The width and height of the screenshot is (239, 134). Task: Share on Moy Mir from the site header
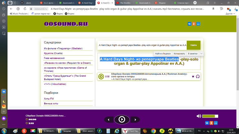click(x=198, y=24)
